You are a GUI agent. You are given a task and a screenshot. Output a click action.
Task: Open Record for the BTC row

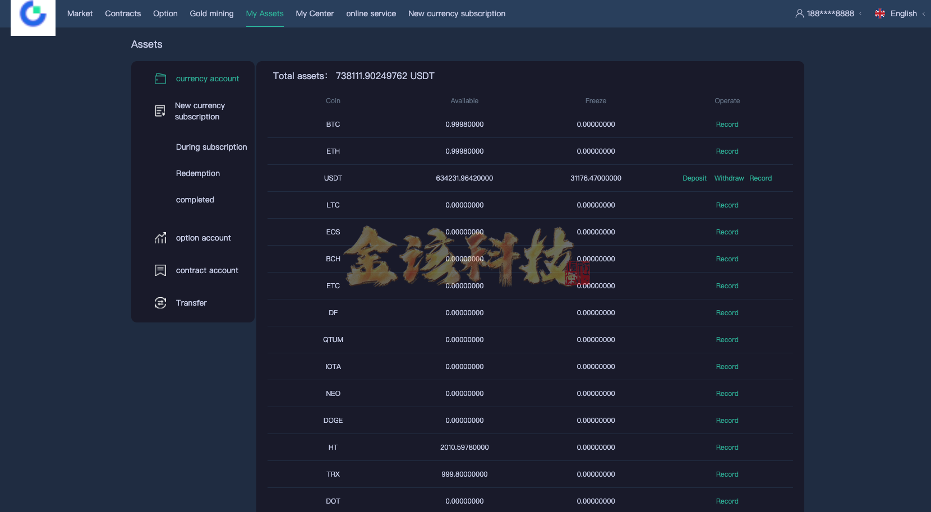[727, 124]
